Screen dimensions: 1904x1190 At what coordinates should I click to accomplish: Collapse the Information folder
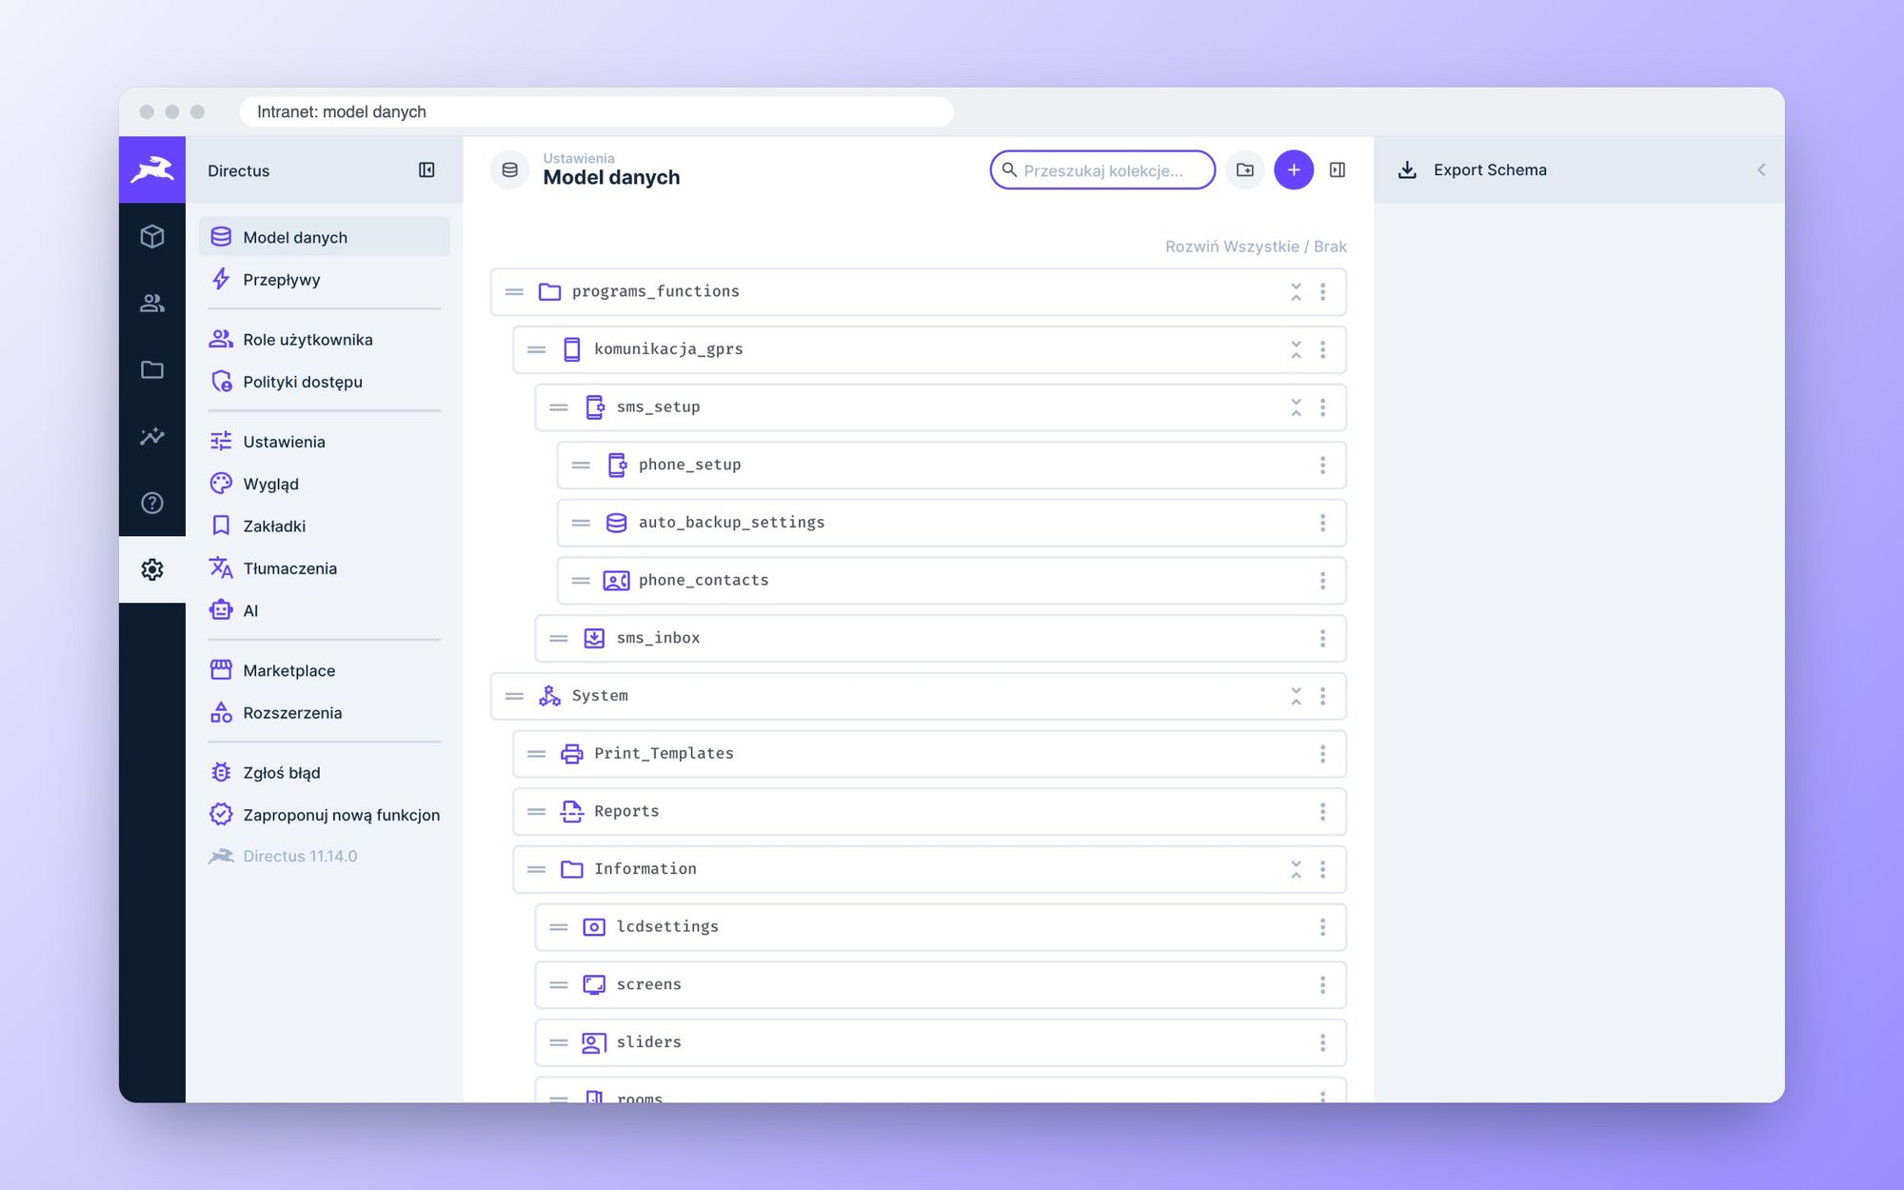(x=1296, y=870)
